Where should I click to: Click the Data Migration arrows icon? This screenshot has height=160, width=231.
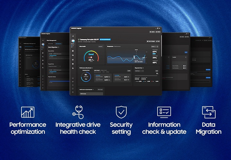coord(209,112)
